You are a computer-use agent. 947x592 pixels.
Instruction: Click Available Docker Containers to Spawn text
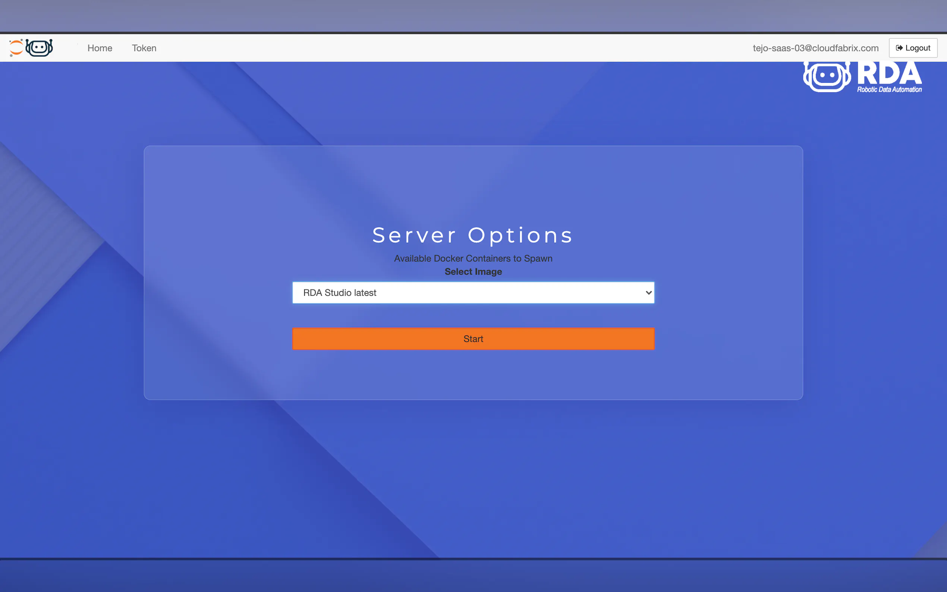click(x=473, y=258)
